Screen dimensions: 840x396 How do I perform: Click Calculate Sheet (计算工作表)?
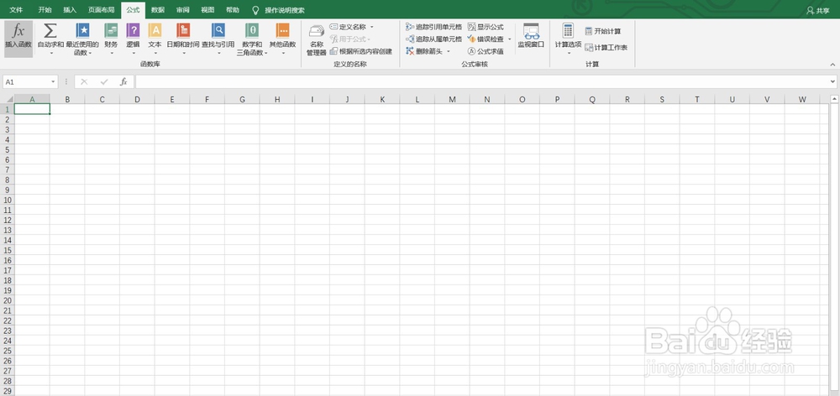point(606,48)
